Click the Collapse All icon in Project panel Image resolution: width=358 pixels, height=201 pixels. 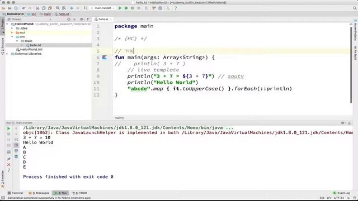[74, 20]
